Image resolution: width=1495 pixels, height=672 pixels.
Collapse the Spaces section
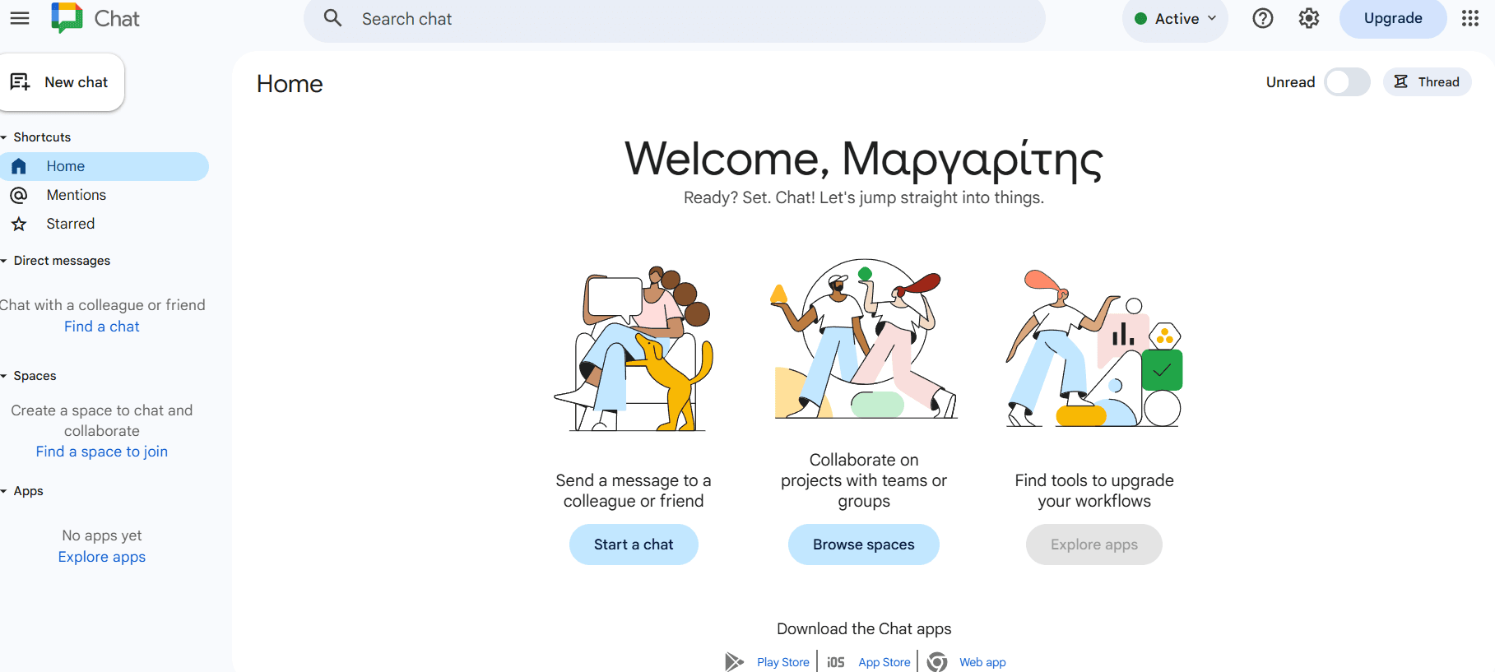(x=4, y=376)
